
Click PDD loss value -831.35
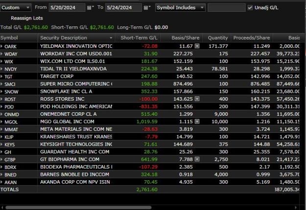pos(148,106)
